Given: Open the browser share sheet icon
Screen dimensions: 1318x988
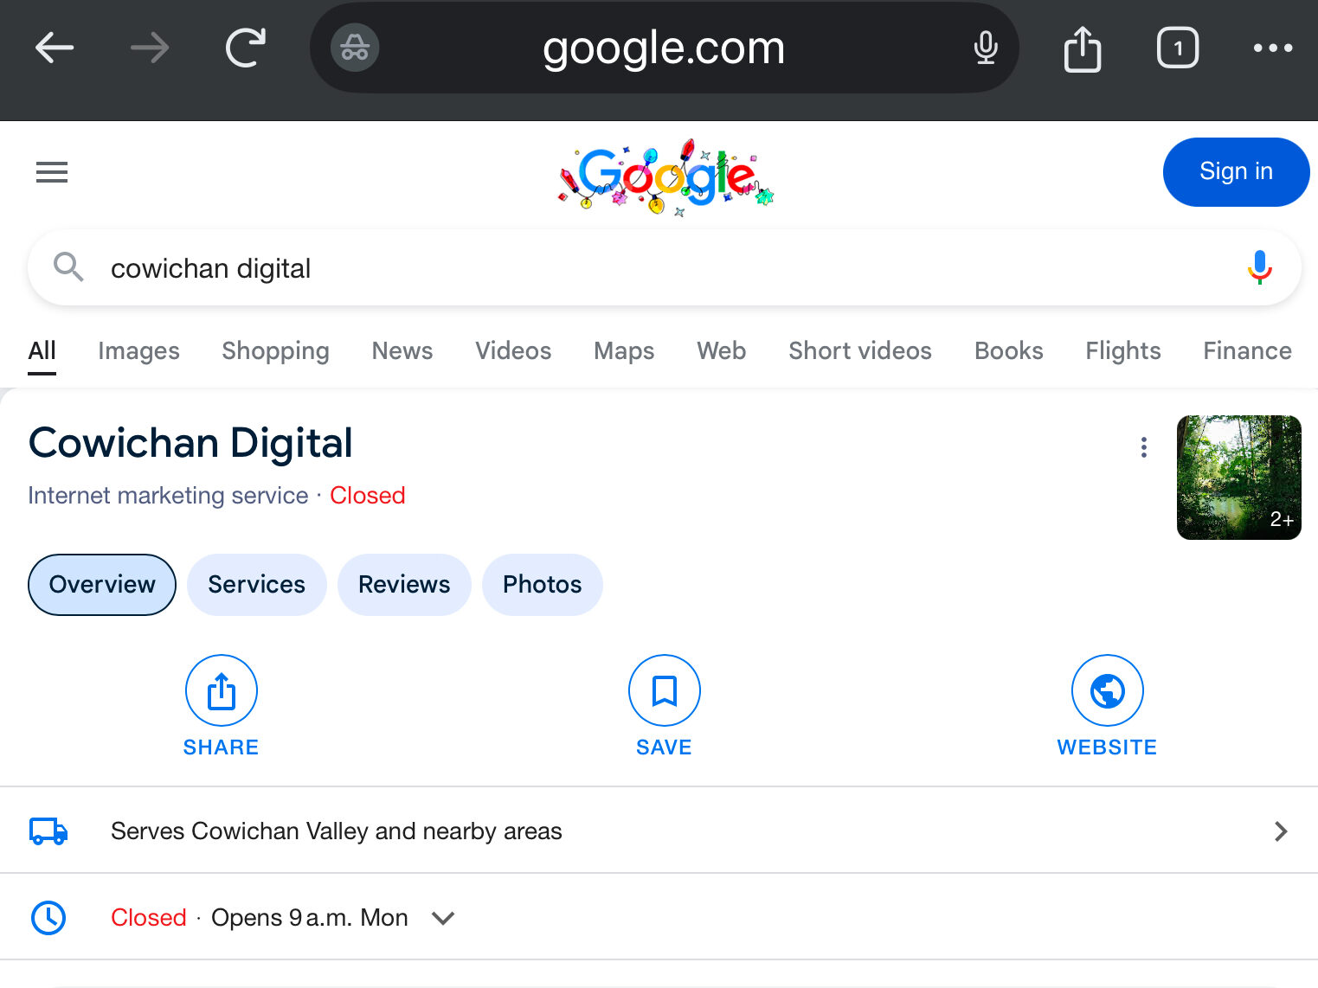Looking at the screenshot, I should point(1082,48).
